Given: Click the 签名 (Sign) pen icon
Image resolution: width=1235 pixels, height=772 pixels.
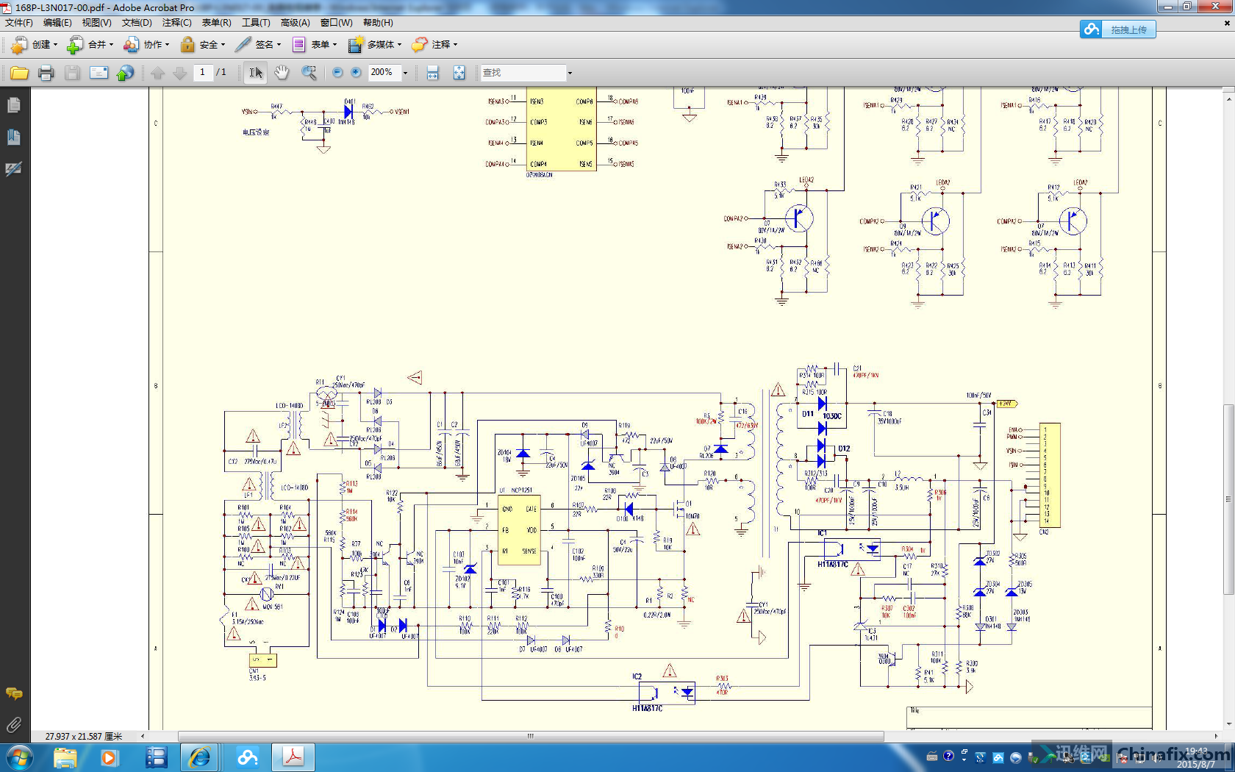Looking at the screenshot, I should point(243,45).
